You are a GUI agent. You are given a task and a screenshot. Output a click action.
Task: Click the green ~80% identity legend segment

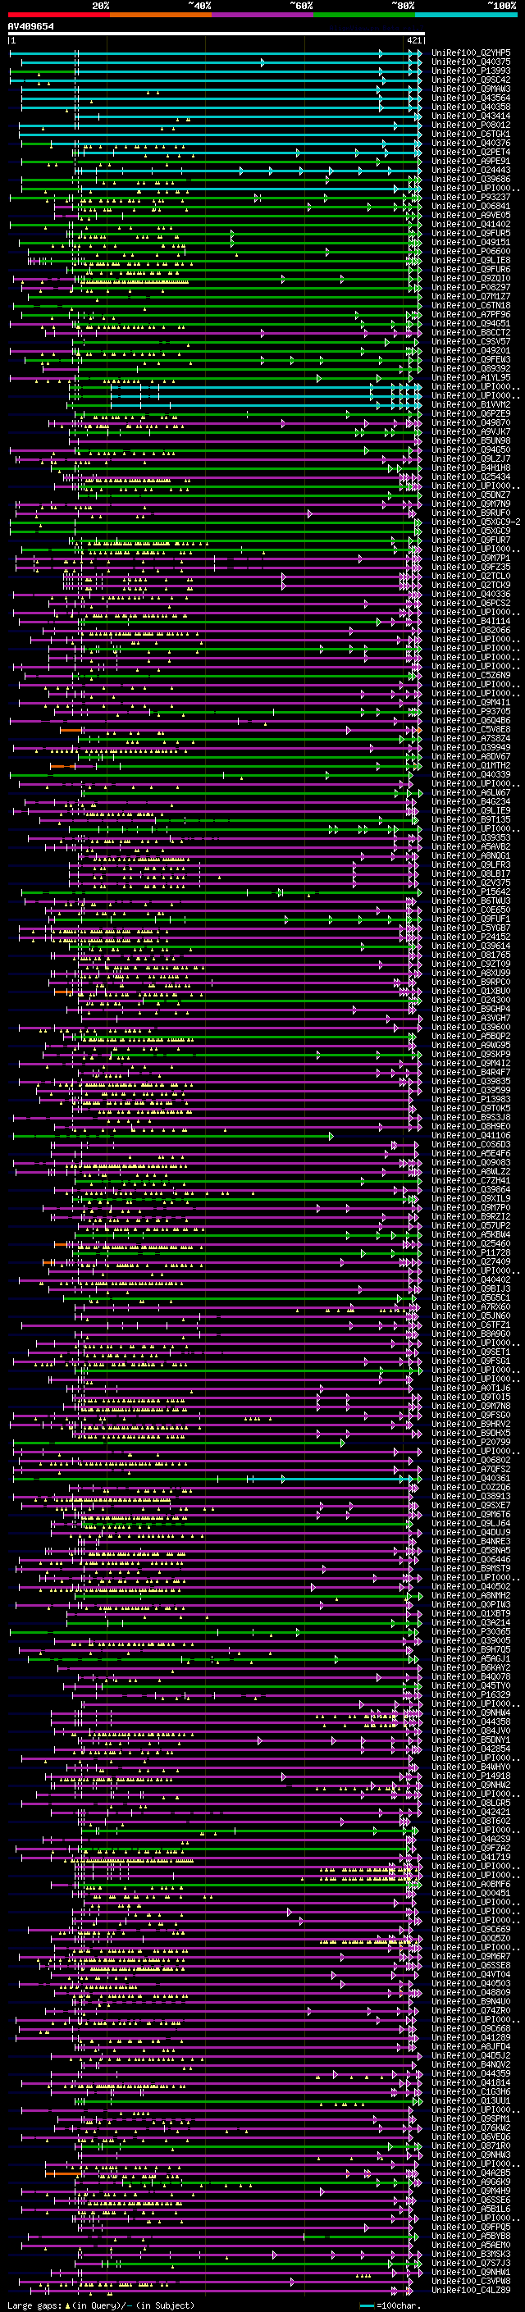pos(364,15)
